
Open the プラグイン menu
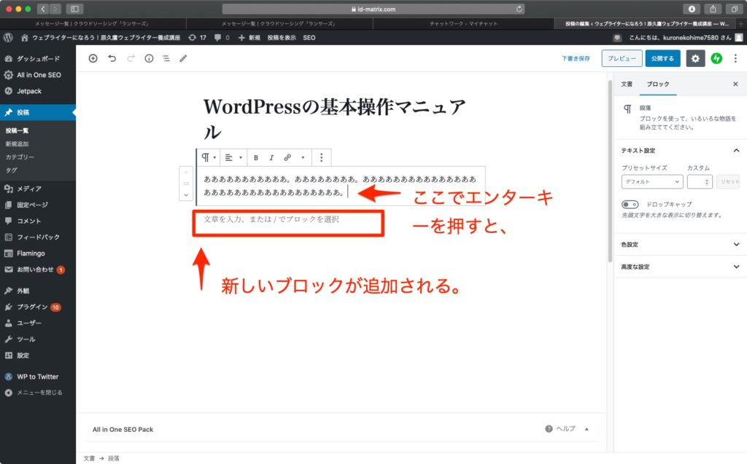coord(38,307)
